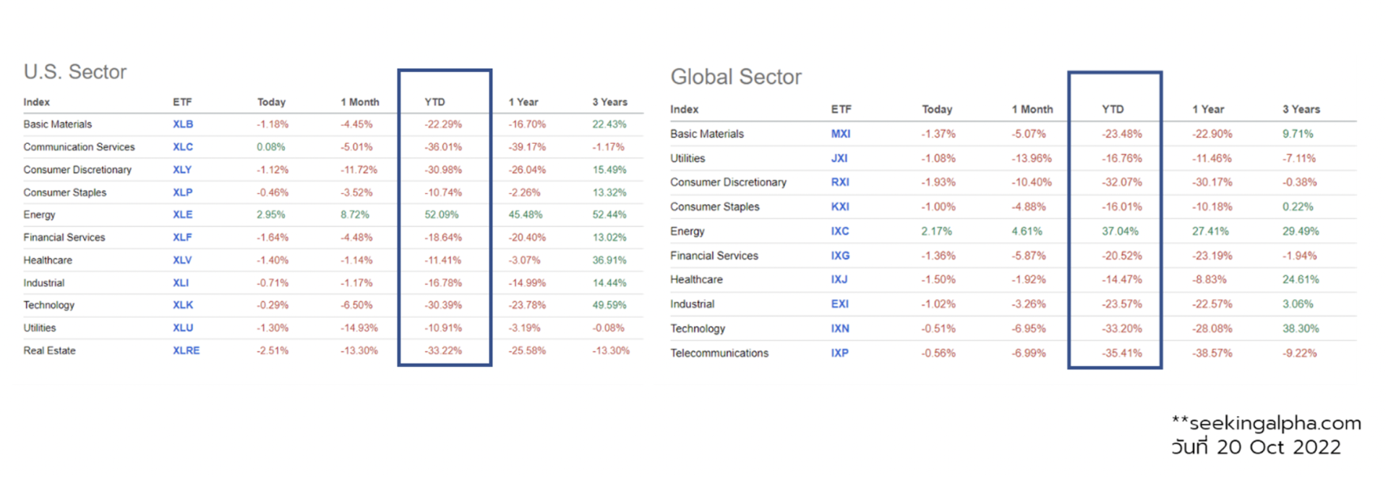Image resolution: width=1388 pixels, height=477 pixels.
Task: Click the seekingalpha.com source text
Action: tap(1275, 423)
